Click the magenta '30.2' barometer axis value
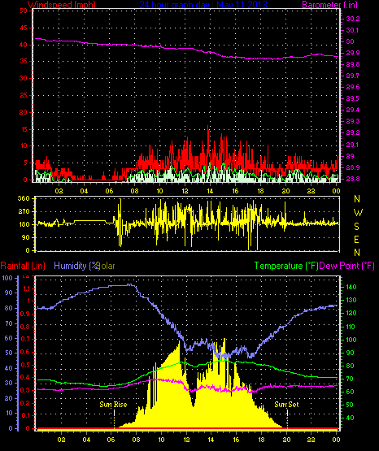 tap(353, 19)
